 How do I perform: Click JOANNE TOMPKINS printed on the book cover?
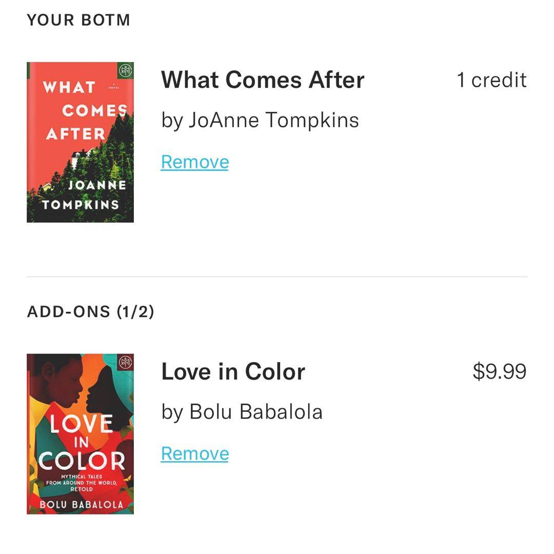click(82, 195)
